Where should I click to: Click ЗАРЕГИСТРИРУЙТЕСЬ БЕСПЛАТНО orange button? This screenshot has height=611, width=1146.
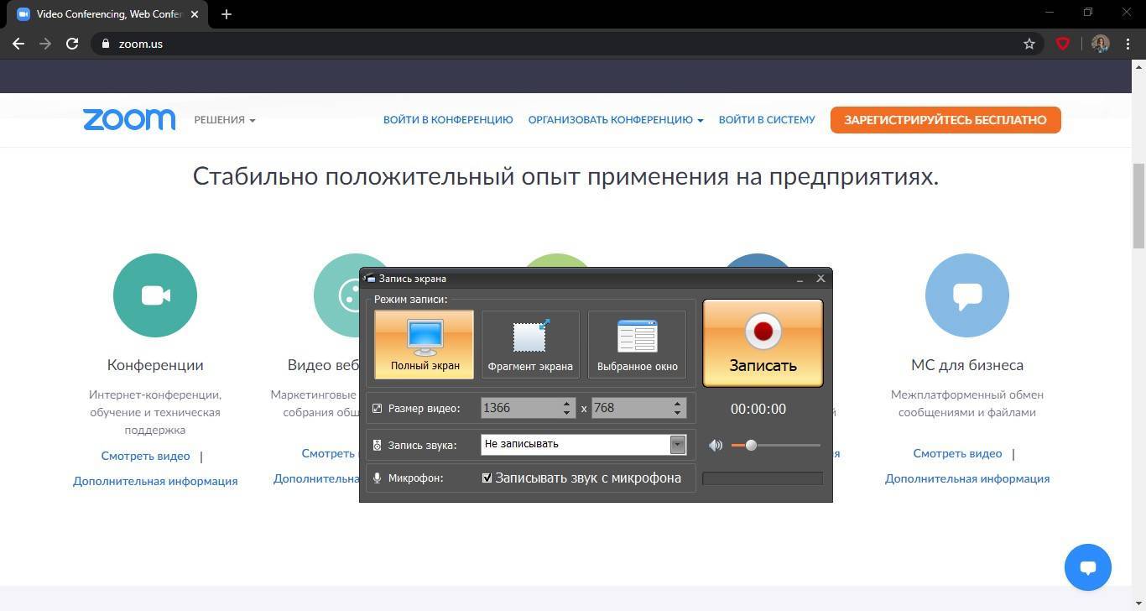click(945, 120)
